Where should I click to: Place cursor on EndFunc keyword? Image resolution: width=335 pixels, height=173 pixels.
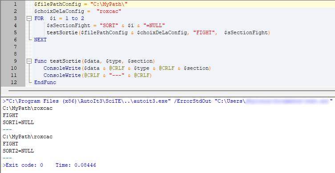(x=45, y=82)
